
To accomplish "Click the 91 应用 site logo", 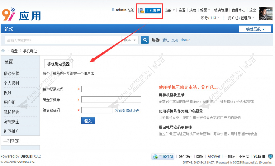I will 21,14.
